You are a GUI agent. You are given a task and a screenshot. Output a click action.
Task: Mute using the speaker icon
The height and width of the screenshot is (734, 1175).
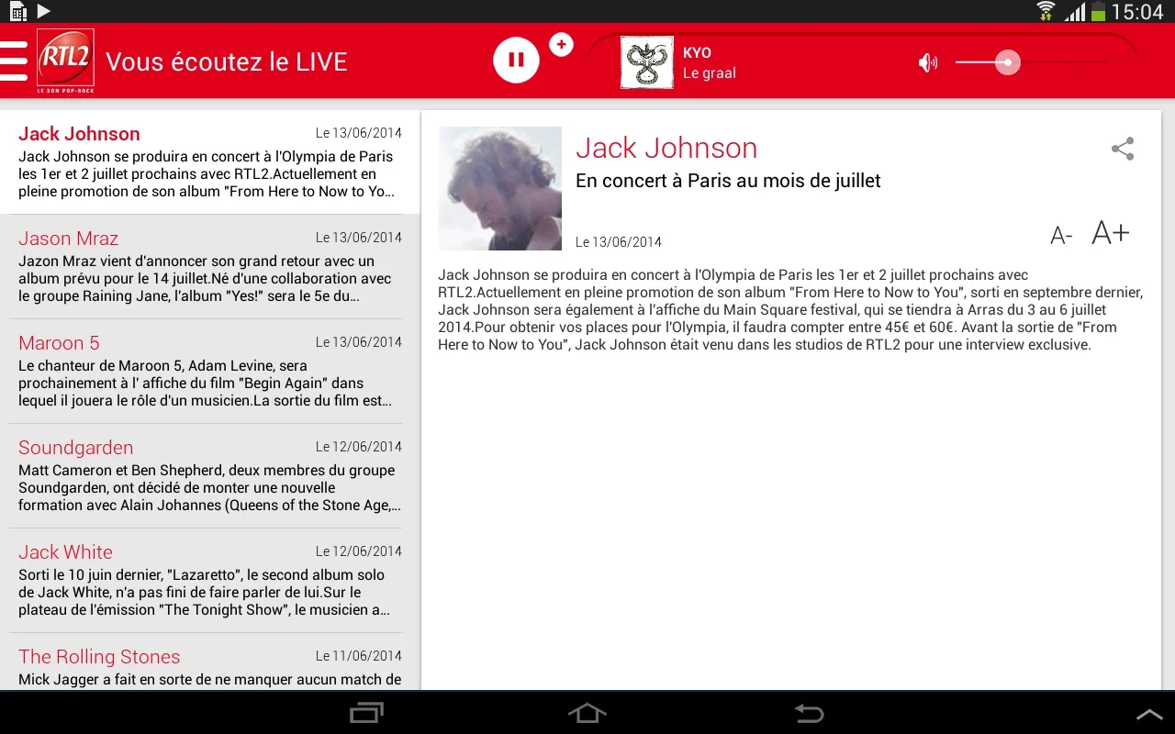pyautogui.click(x=928, y=62)
